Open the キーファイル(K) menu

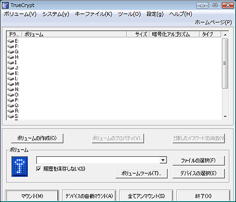tap(93, 14)
